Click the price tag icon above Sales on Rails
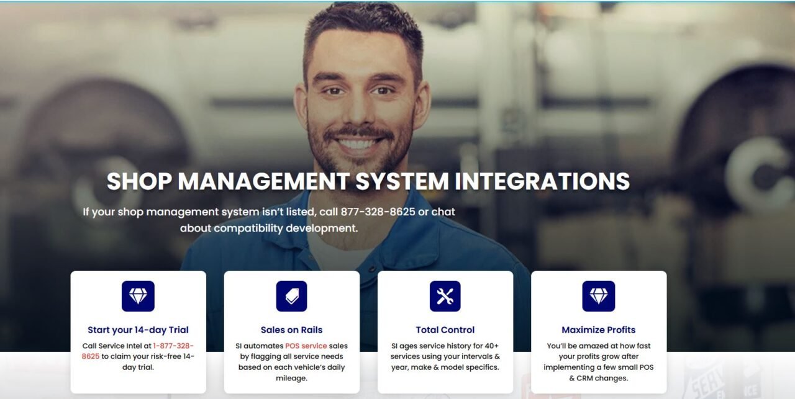This screenshot has width=795, height=399. coord(291,296)
